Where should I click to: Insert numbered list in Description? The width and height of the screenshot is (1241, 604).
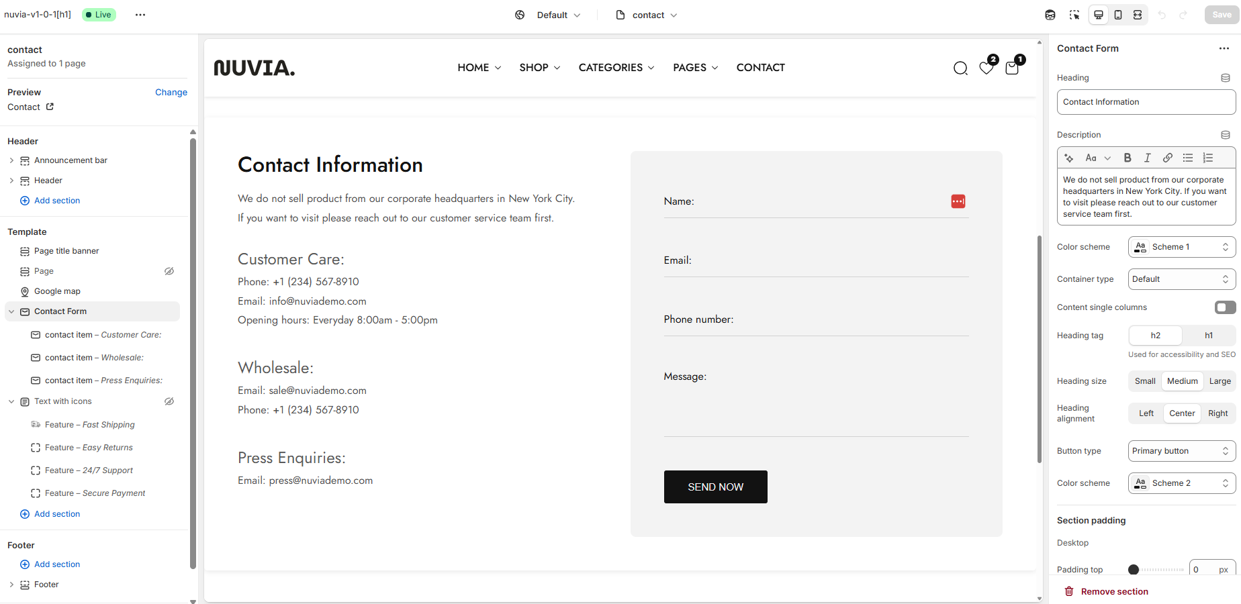point(1208,158)
